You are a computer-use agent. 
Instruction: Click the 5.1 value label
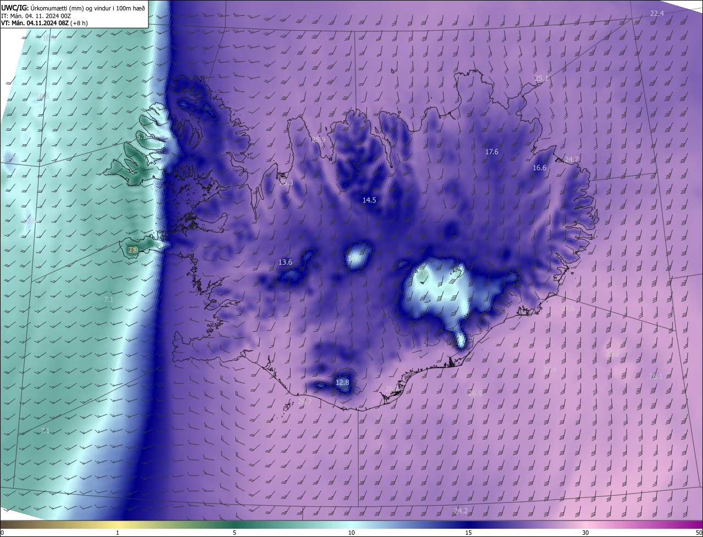click(x=141, y=137)
